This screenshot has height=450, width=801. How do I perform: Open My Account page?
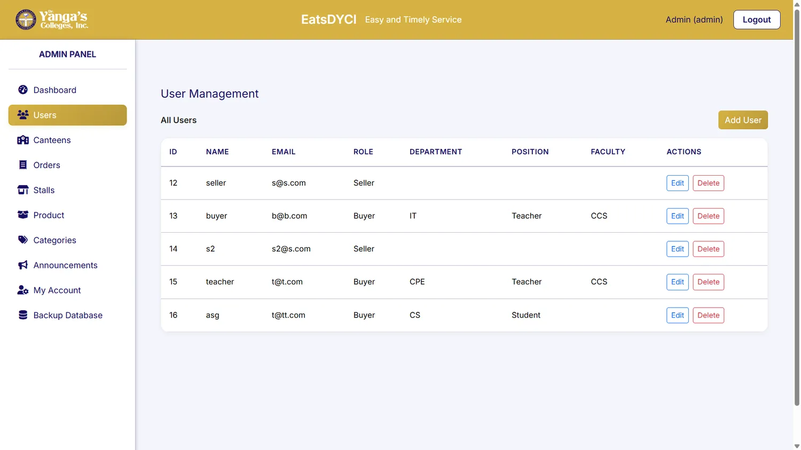(x=67, y=290)
